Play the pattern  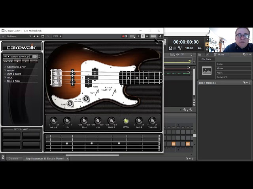tap(25, 61)
